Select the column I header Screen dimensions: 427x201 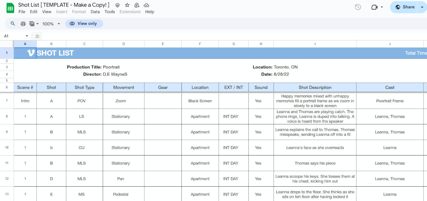tap(315, 43)
